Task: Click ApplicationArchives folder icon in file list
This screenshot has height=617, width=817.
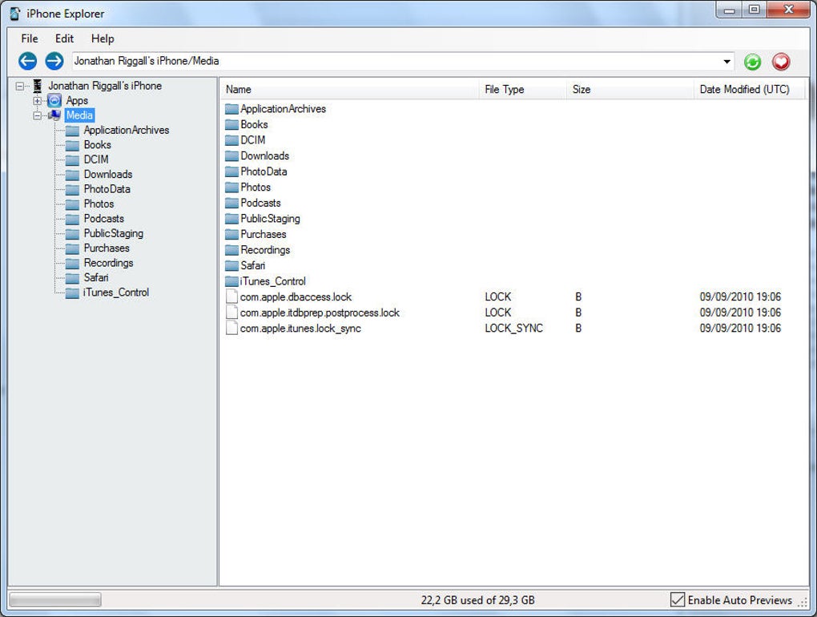Action: (x=231, y=109)
